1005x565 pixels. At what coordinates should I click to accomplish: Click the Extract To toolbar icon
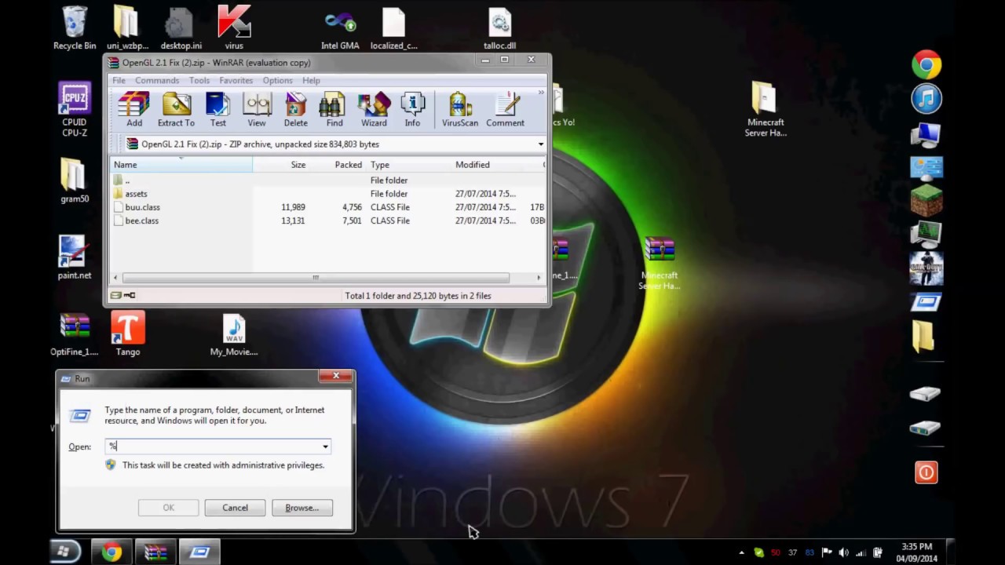coord(176,109)
